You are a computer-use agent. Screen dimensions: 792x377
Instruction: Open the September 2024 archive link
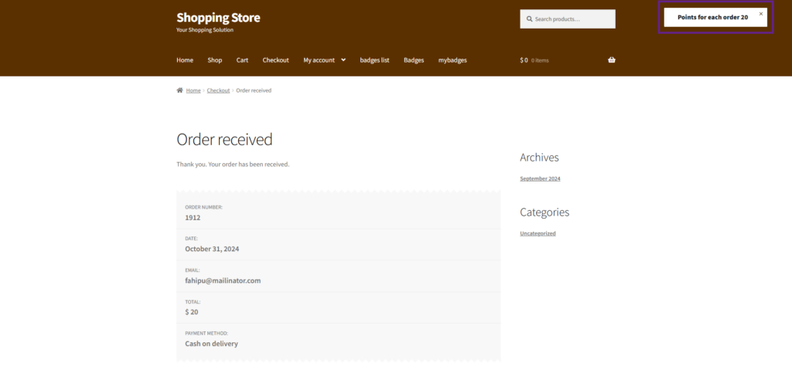click(x=540, y=178)
